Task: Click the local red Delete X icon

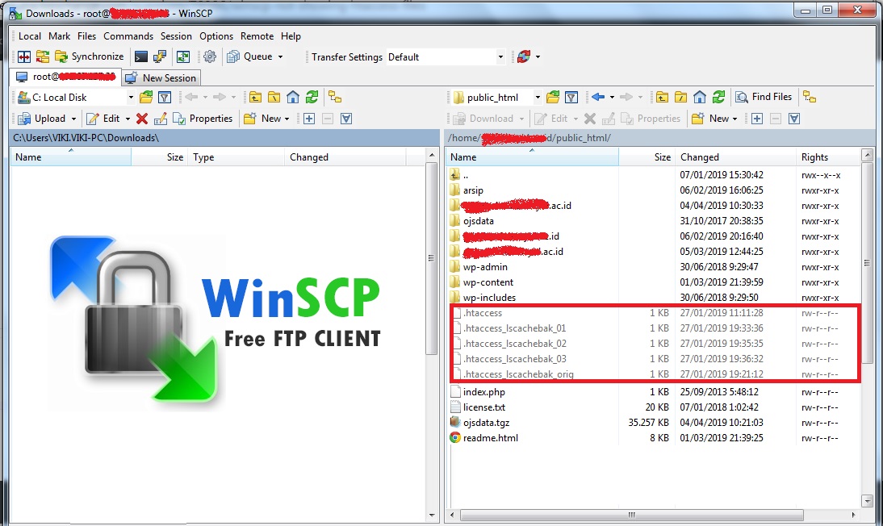Action: [142, 119]
